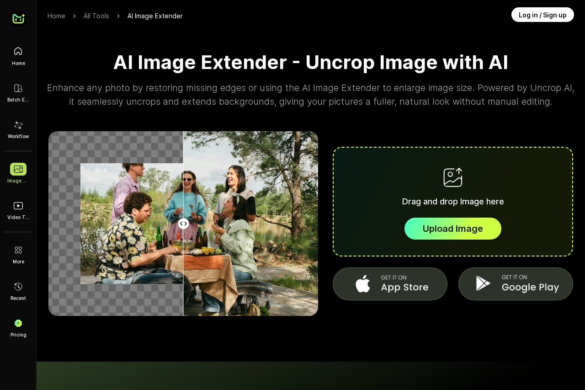This screenshot has width=585, height=390.
Task: Click the Upload Image button
Action: tap(453, 229)
